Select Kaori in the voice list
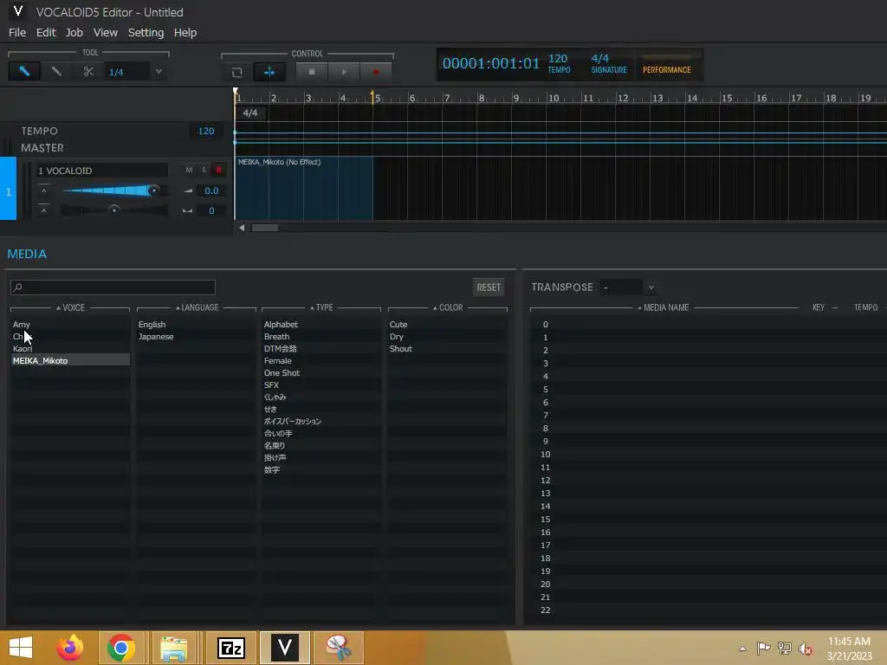This screenshot has width=887, height=665. pos(70,349)
